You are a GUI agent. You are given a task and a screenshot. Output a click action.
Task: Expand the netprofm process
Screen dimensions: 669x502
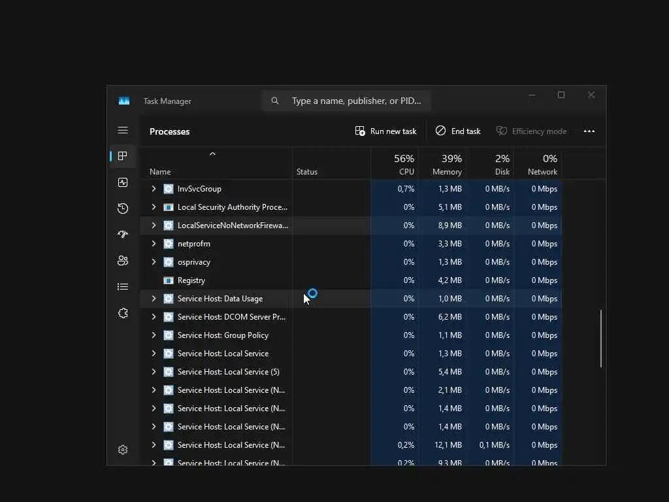coord(154,244)
